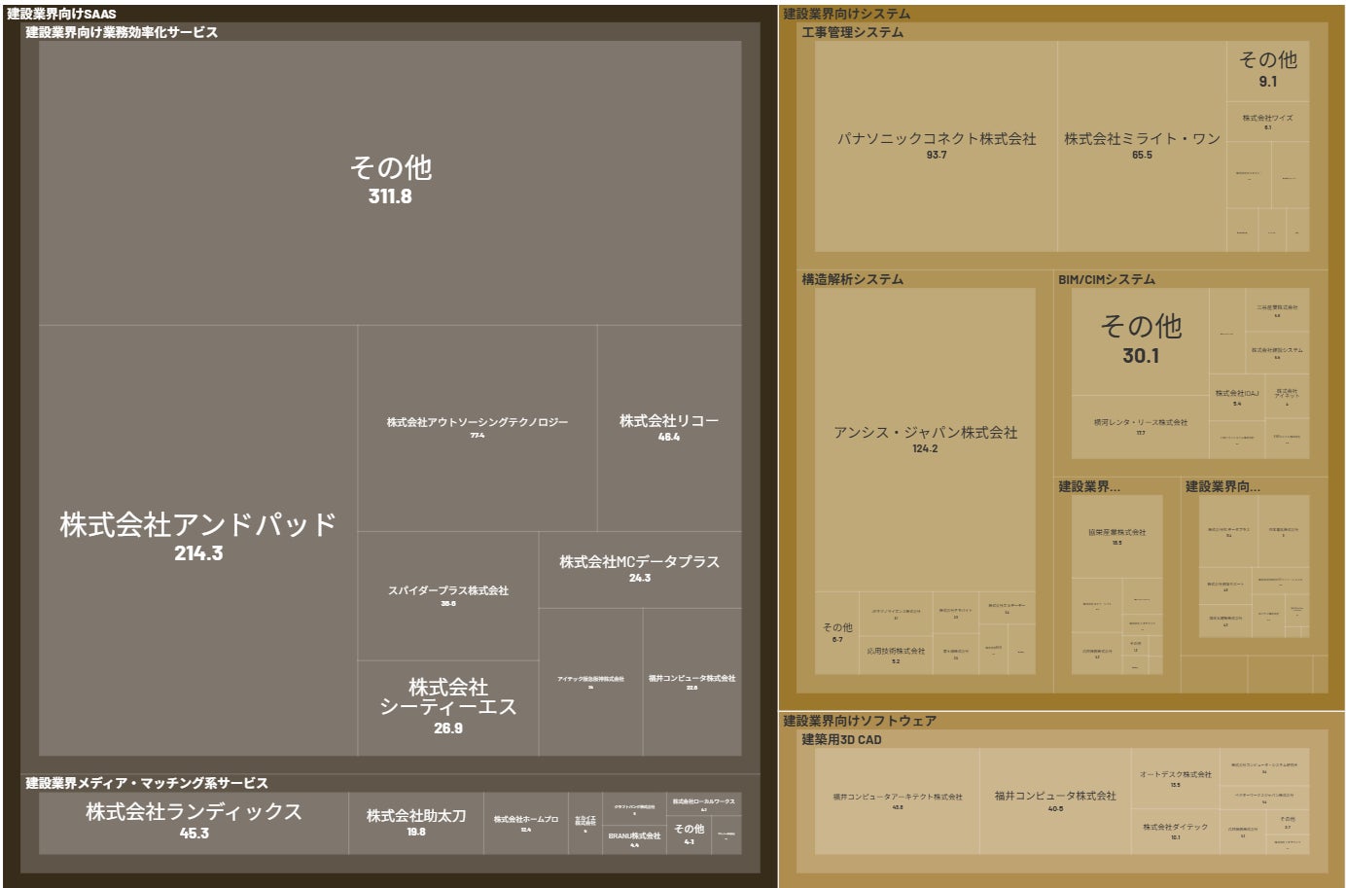
Task: Select the 株式会社建設システム cell
Action: [x=1277, y=353]
